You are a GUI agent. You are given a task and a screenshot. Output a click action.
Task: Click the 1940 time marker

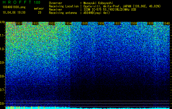pyautogui.click(x=167, y=23)
